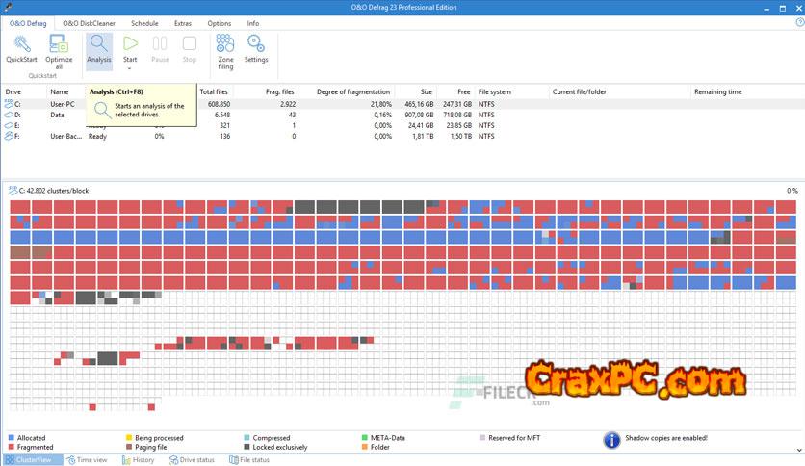Open the File status bottom tab
This screenshot has width=805, height=466.
(x=249, y=460)
